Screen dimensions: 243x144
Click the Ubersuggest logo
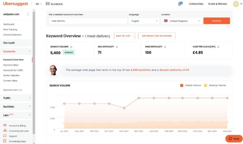(x=16, y=4)
